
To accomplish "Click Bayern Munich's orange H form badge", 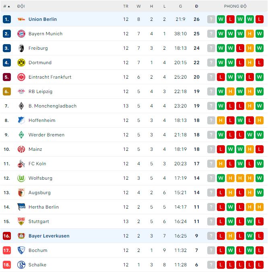I will pos(250,34).
